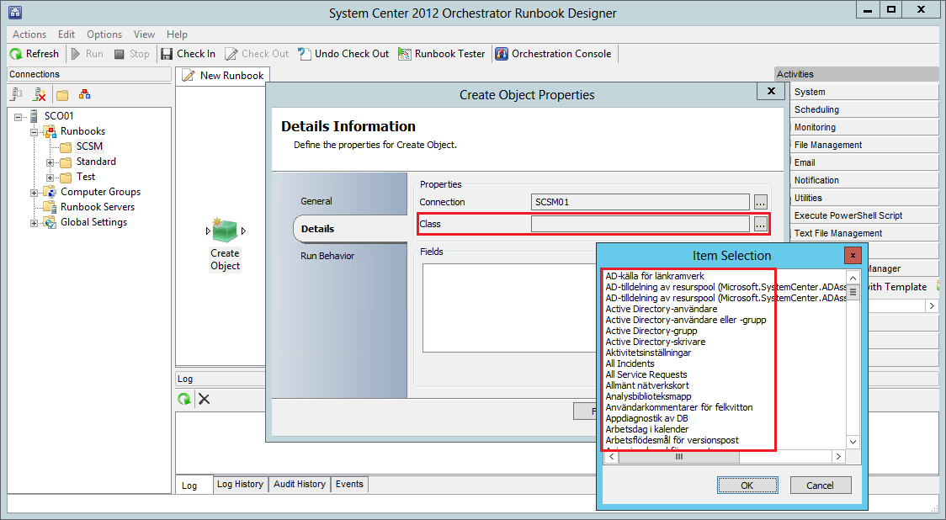946x520 pixels.
Task: Click the Run toolbar button
Action: click(87, 54)
